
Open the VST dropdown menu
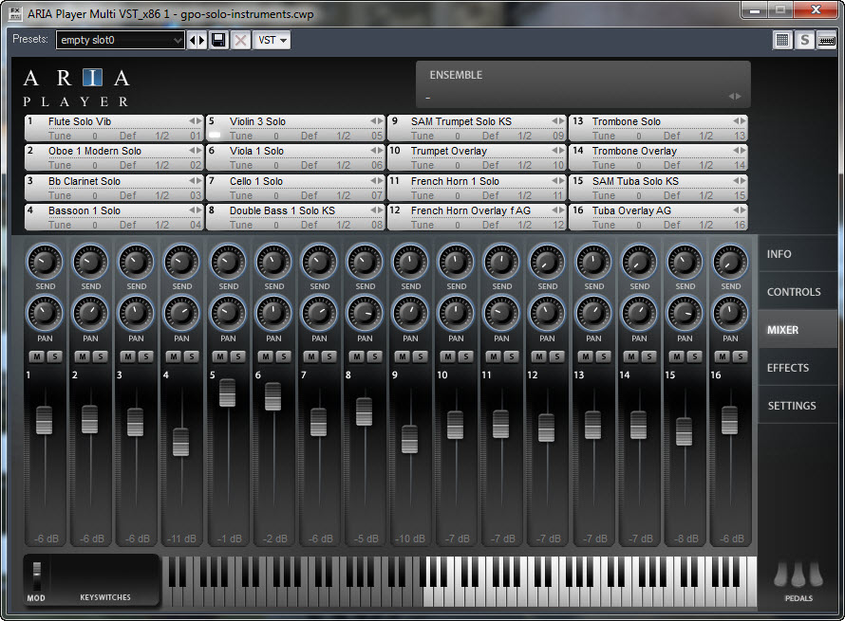pyautogui.click(x=272, y=41)
